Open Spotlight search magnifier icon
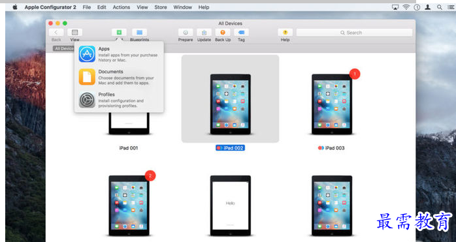Viewport: 456px width, 242px height. [440, 7]
